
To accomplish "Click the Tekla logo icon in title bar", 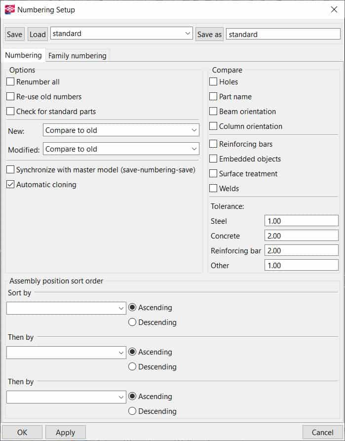I will click(x=9, y=9).
